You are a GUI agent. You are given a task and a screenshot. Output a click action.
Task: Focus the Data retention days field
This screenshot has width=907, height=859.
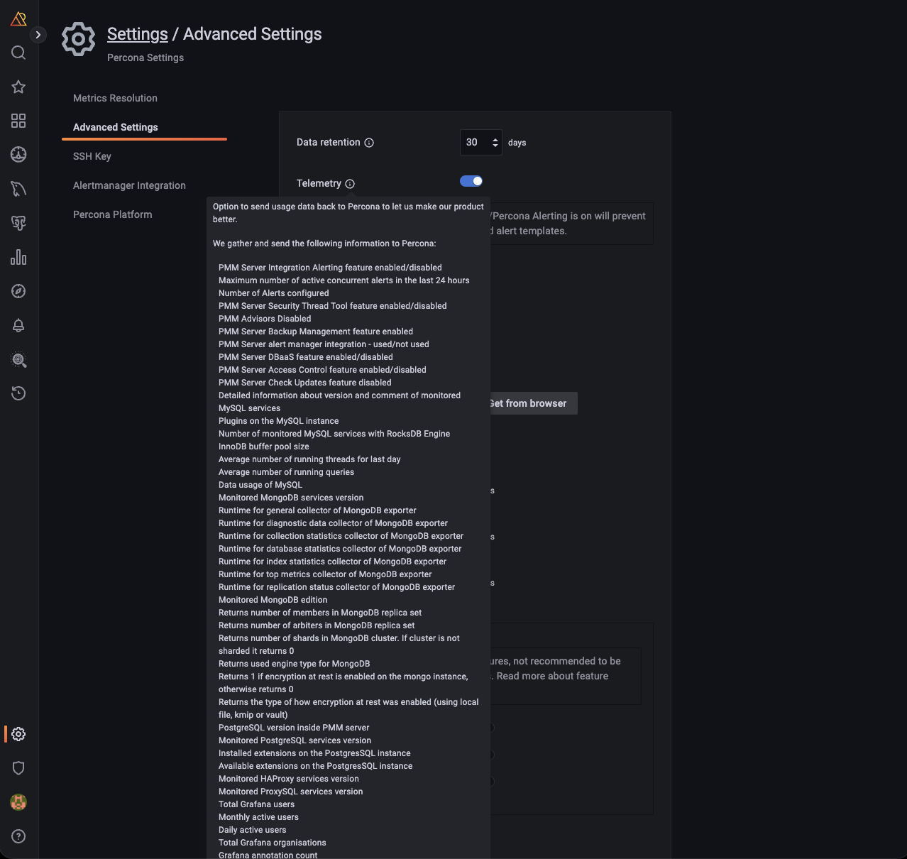[x=480, y=142]
